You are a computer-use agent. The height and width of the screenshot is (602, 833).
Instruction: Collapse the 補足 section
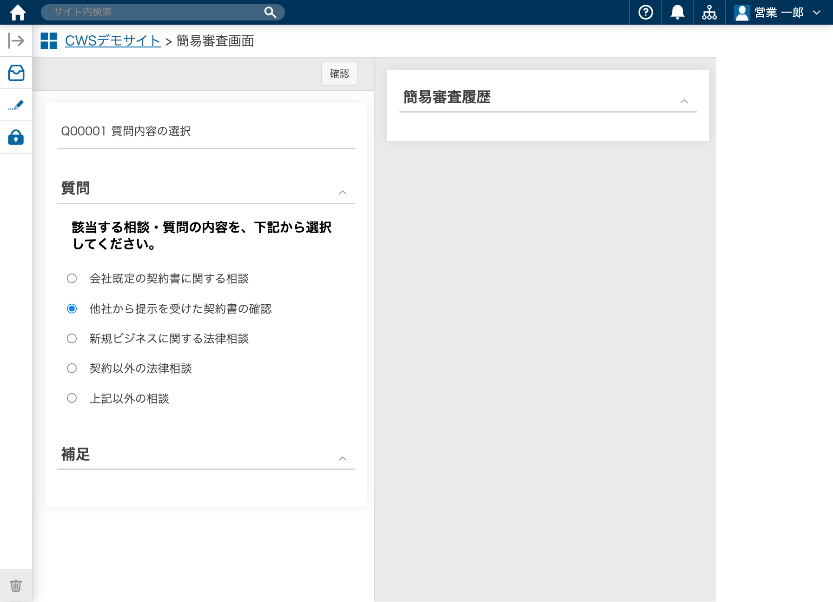(x=343, y=459)
